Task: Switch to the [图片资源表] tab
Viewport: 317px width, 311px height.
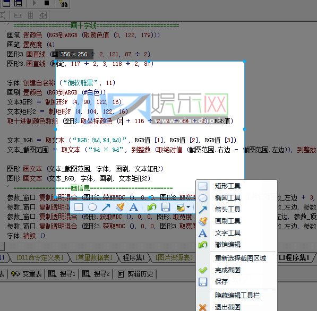Action: point(174,257)
